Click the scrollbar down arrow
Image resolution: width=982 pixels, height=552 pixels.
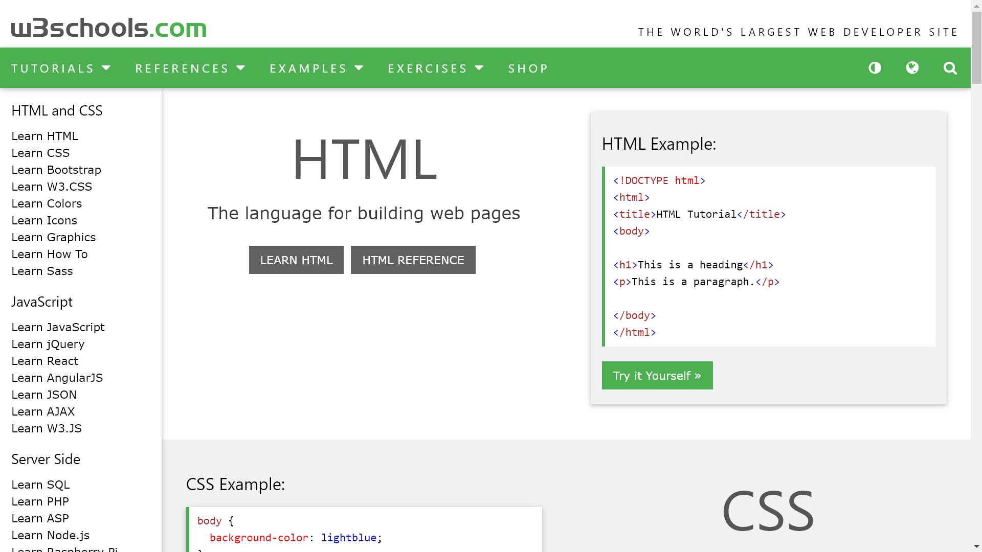976,547
